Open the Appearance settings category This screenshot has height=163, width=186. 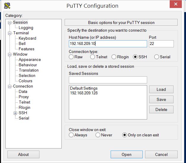tap(30, 60)
